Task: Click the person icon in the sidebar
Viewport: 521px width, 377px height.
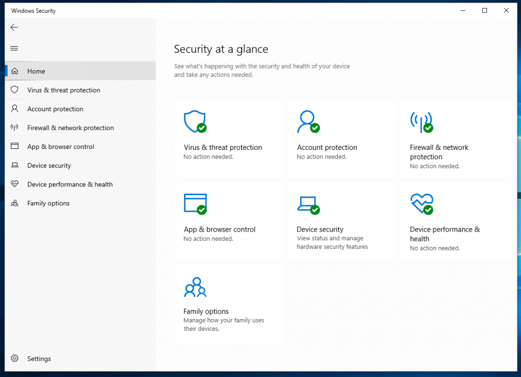Action: tap(15, 109)
